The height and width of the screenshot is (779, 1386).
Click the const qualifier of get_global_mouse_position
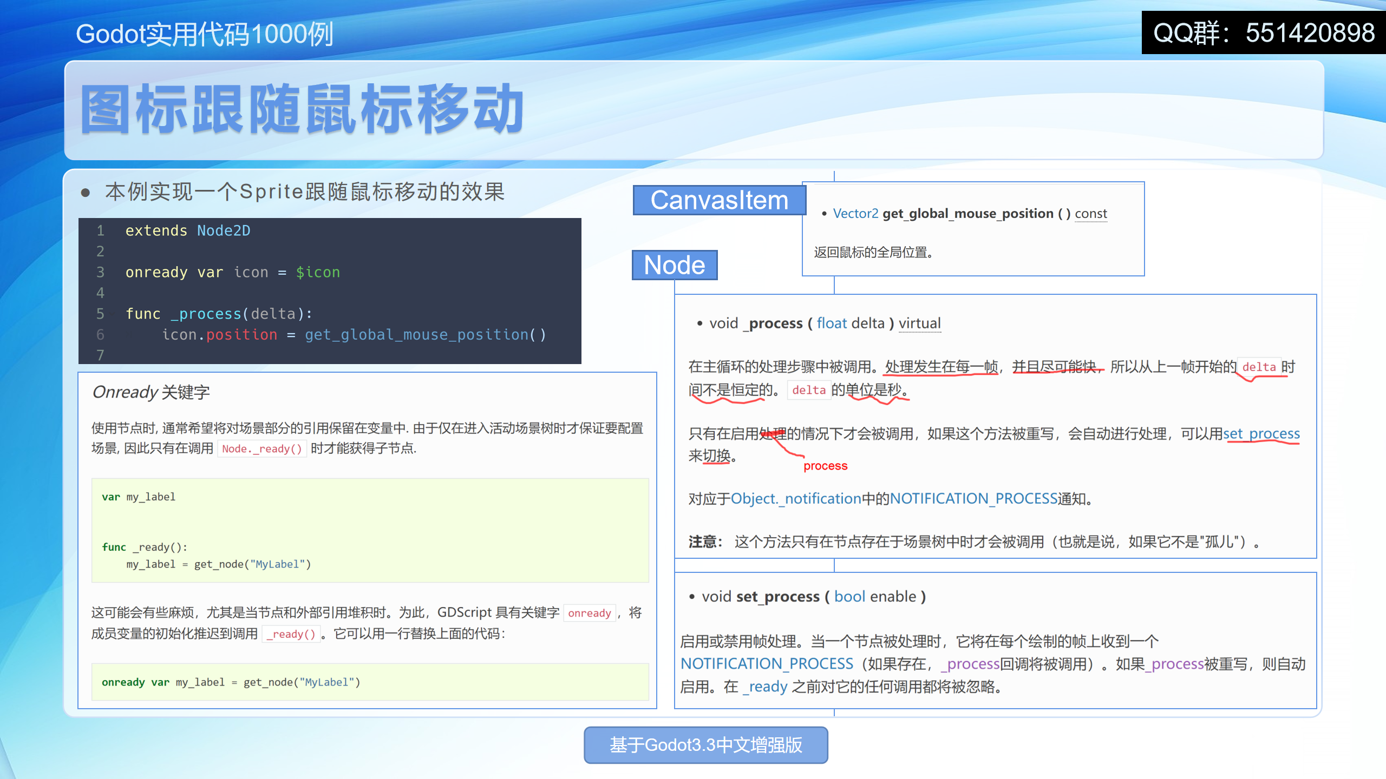(x=1090, y=213)
